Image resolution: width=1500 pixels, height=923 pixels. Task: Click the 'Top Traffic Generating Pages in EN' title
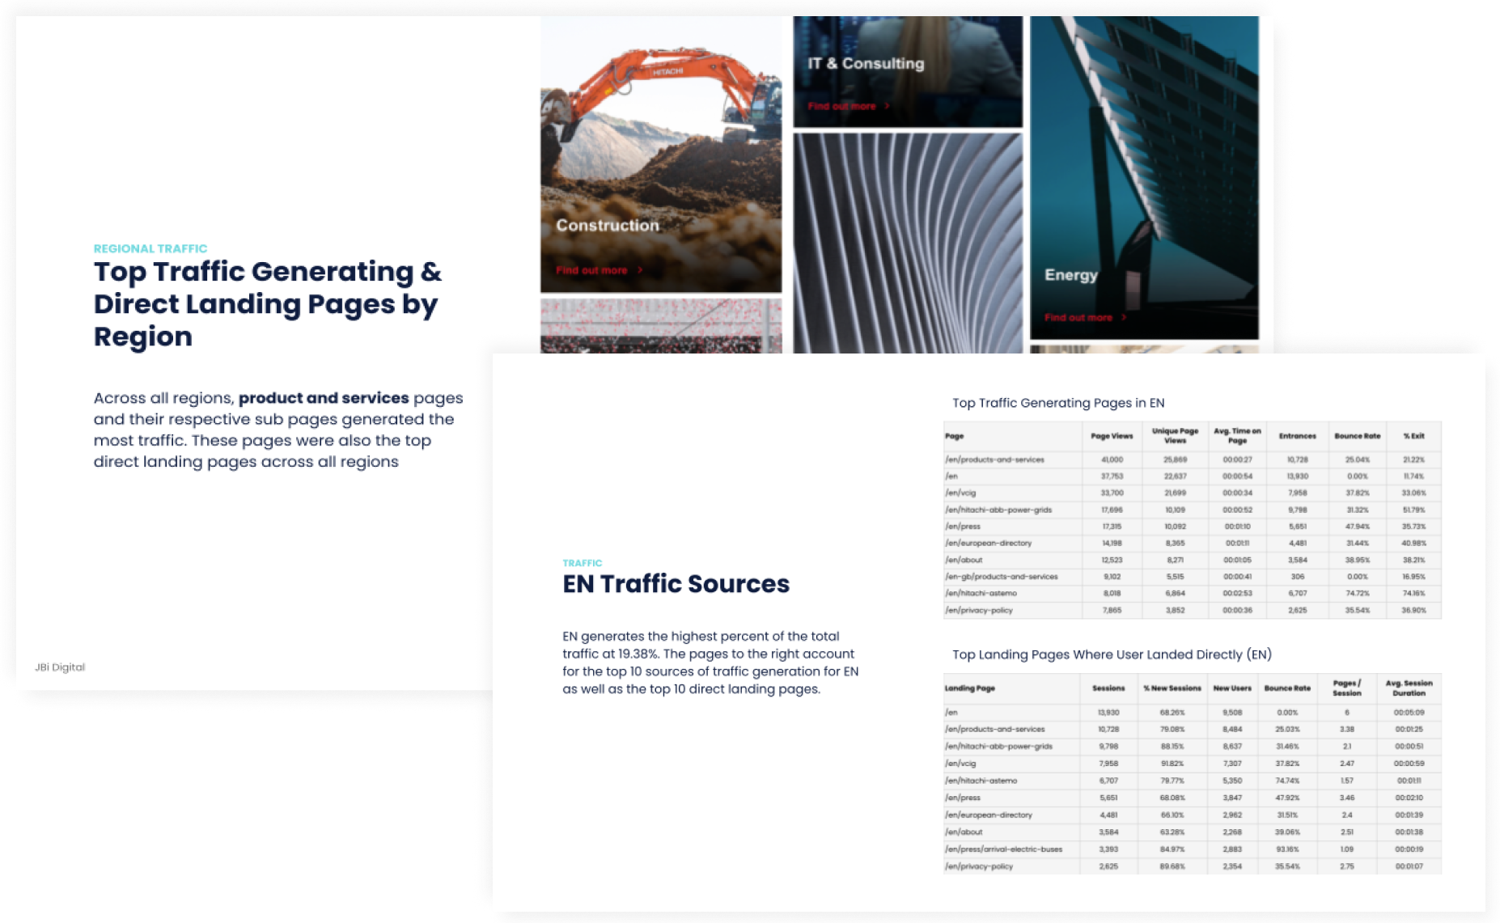[1058, 403]
